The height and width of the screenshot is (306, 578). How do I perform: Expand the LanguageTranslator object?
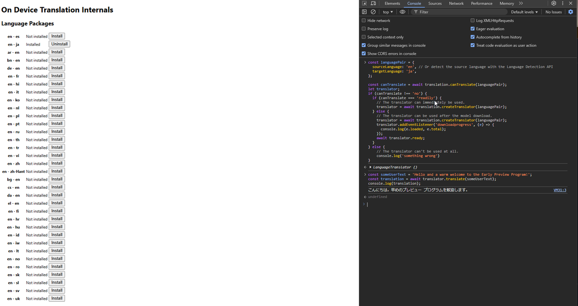(x=369, y=167)
